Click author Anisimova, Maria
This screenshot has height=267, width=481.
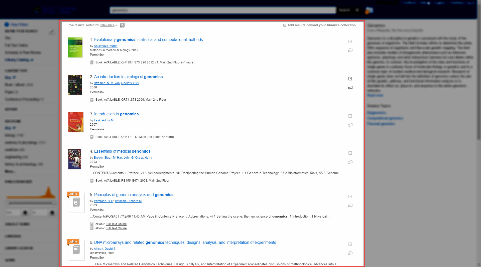pyautogui.click(x=105, y=46)
